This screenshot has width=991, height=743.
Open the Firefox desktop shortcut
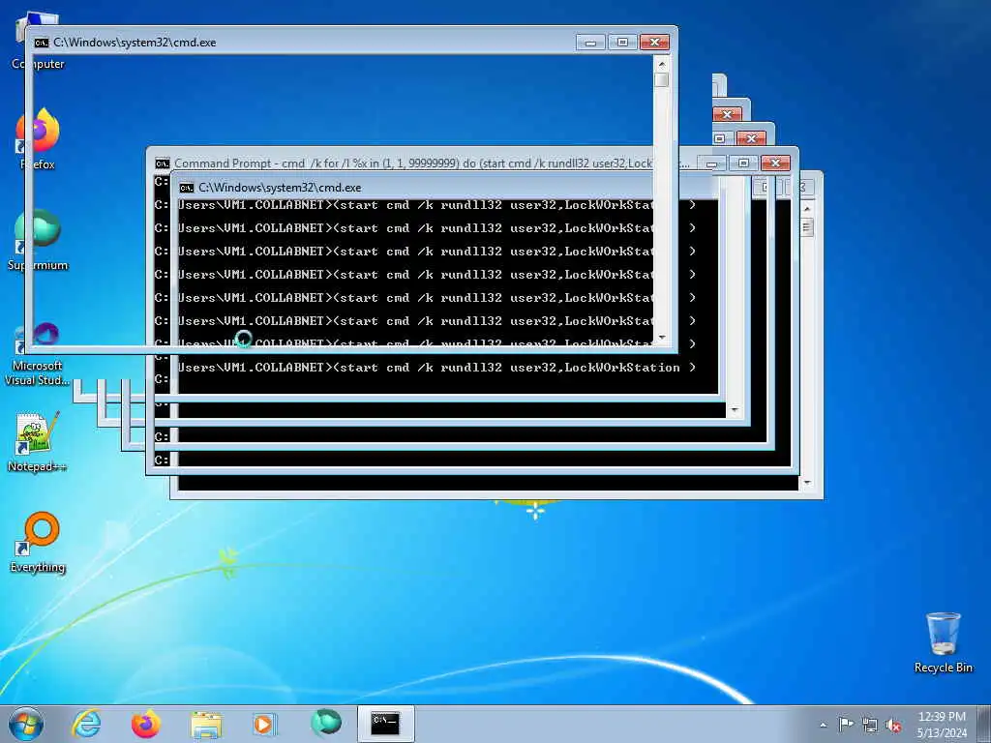point(38,139)
